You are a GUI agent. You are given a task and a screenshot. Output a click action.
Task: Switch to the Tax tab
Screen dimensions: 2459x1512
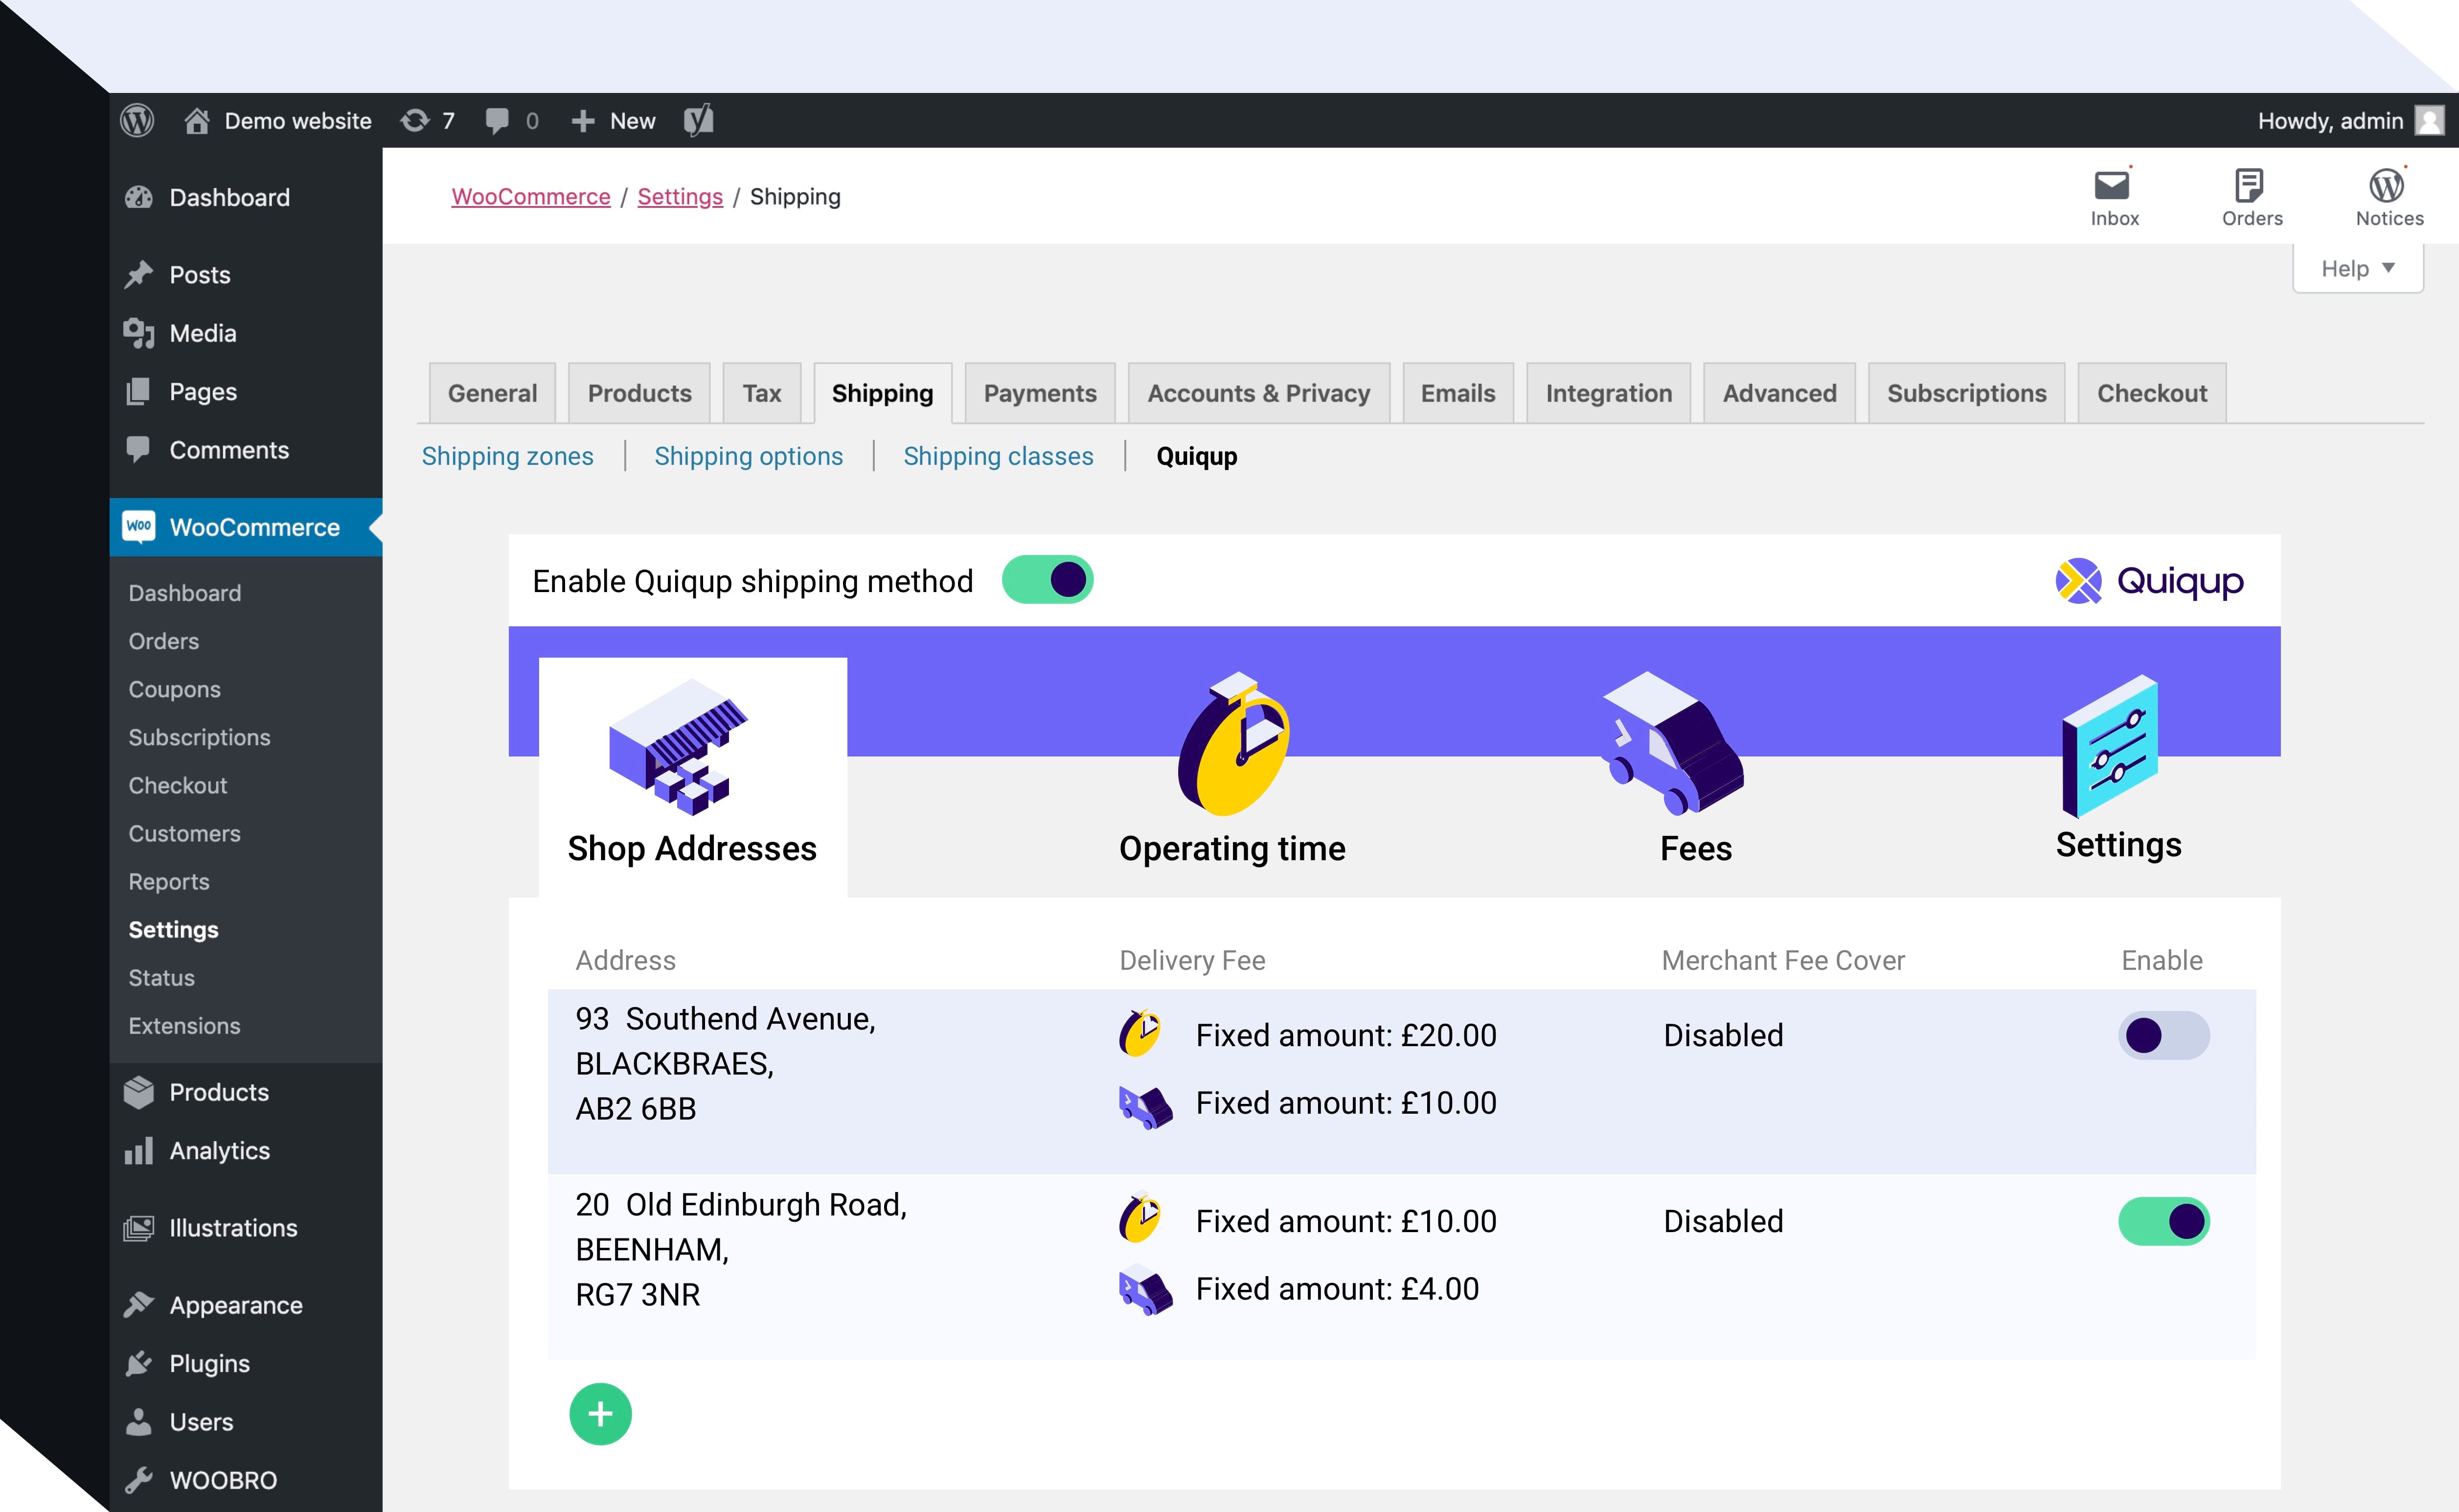point(762,393)
